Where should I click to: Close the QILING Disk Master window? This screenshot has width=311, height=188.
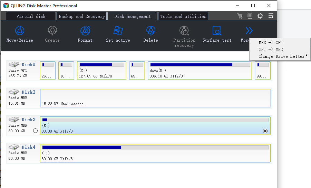[x=269, y=6]
